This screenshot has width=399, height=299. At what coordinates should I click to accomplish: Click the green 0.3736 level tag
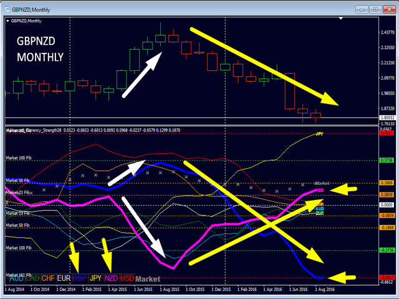point(387,160)
